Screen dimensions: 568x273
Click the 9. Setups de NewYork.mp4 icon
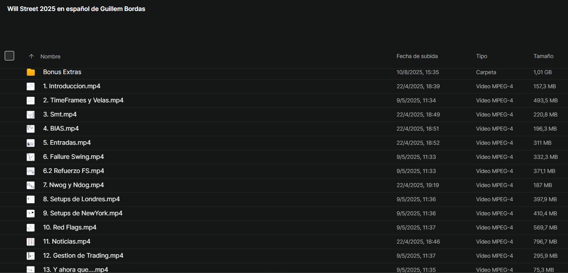(31, 213)
